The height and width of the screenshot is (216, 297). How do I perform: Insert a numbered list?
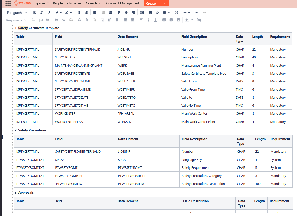[x=86, y=13]
